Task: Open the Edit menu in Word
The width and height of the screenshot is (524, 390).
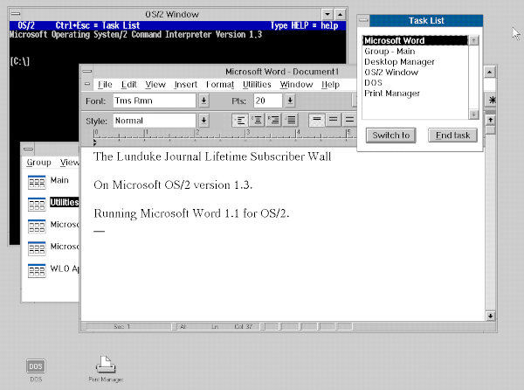Action: point(129,84)
